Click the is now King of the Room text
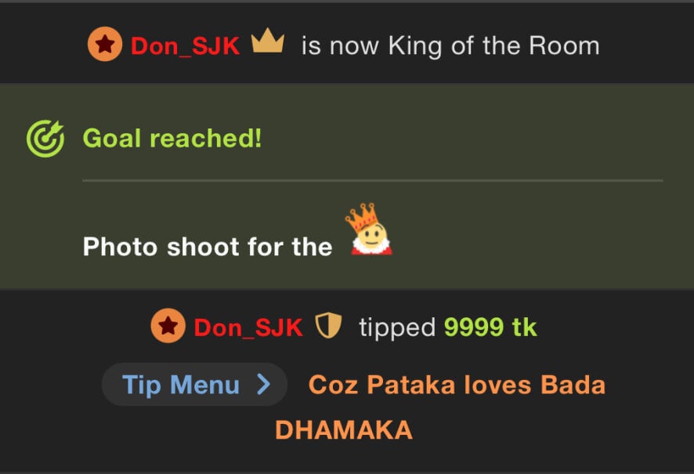 point(450,46)
